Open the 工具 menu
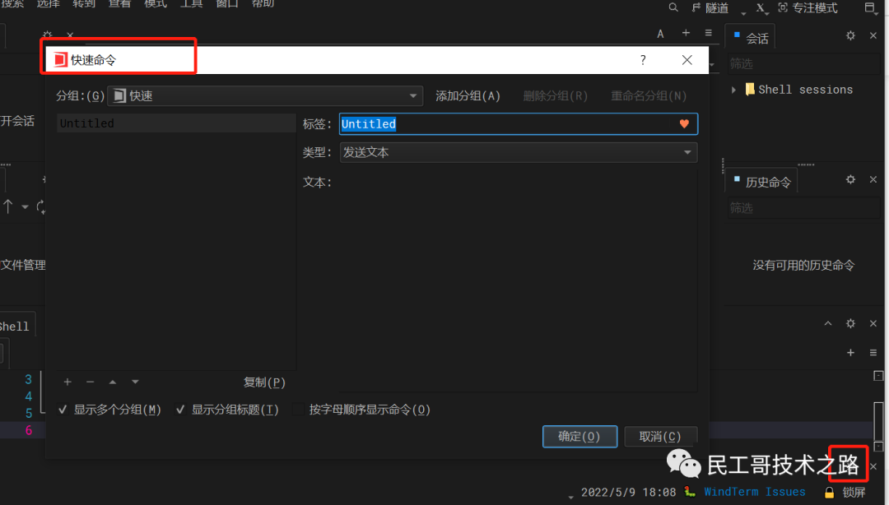The image size is (889, 505). coord(192,3)
